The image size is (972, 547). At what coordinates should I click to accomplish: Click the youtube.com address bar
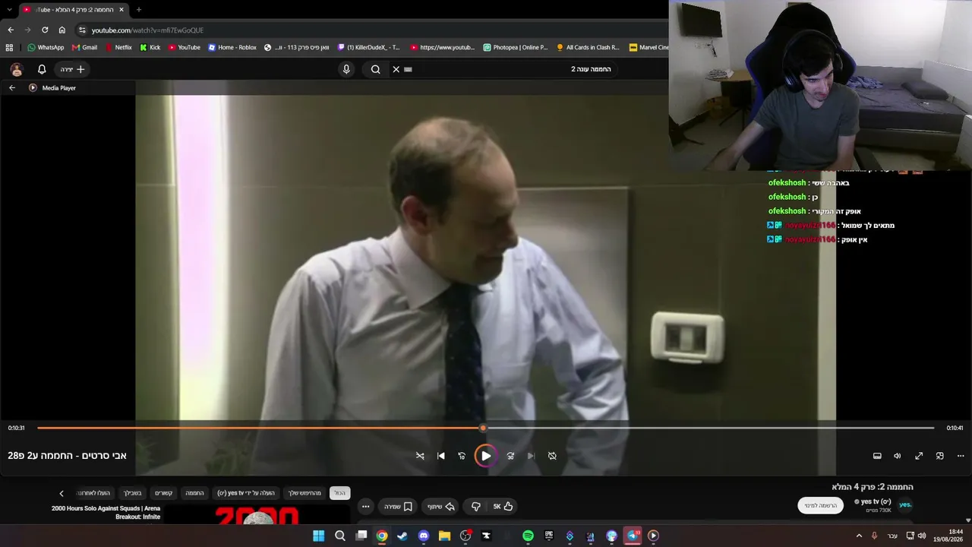coord(372,30)
